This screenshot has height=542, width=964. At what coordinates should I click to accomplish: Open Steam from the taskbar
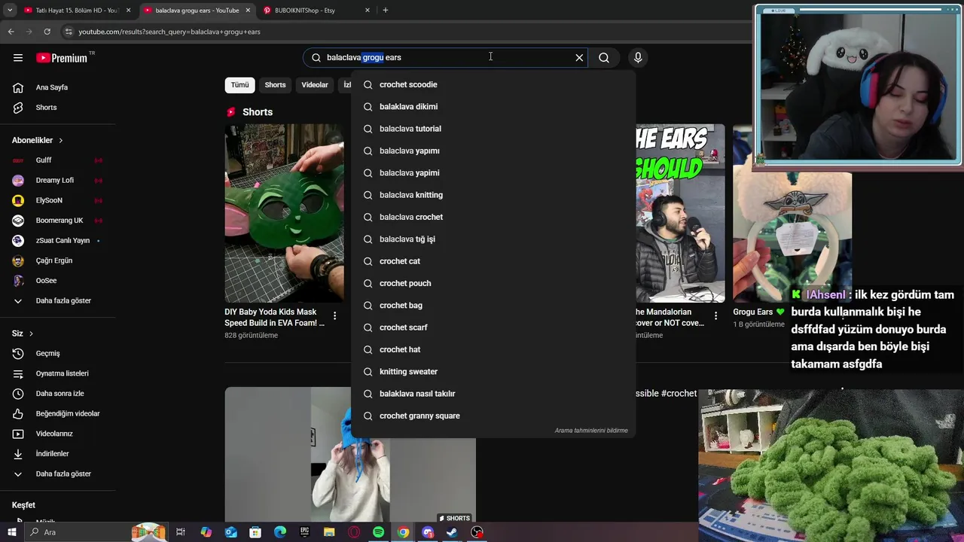(x=452, y=532)
